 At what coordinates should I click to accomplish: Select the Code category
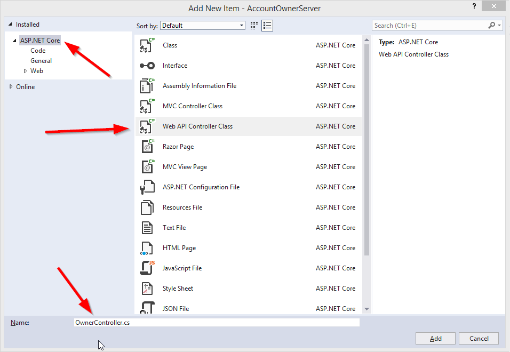38,51
